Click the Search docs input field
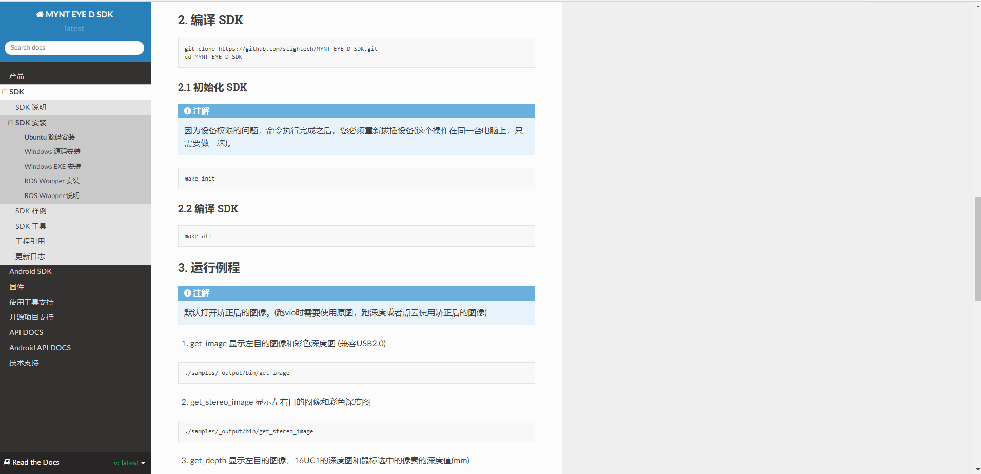 (74, 48)
